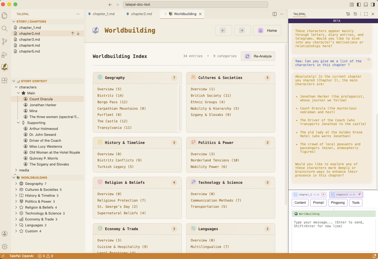Viewport: 378px width, 259px height.
Task: Select the Pingpong tab in chat panel
Action: (x=338, y=203)
